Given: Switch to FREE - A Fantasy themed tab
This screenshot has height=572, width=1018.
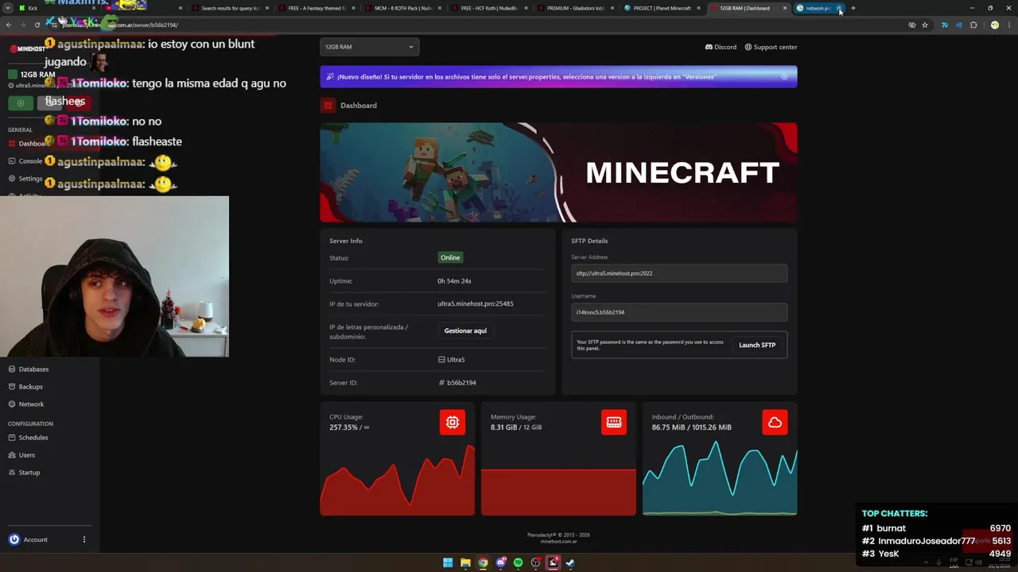Looking at the screenshot, I should point(316,8).
